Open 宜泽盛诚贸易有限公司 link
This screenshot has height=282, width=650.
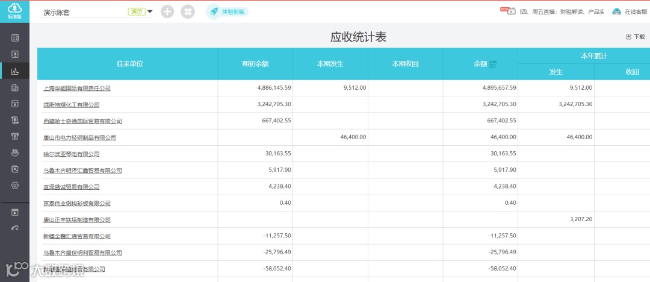click(x=71, y=187)
